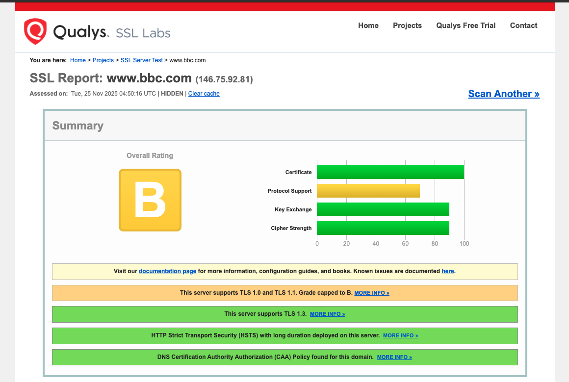
Task: Click the 'HIDDEN' status text
Action: [x=172, y=94]
